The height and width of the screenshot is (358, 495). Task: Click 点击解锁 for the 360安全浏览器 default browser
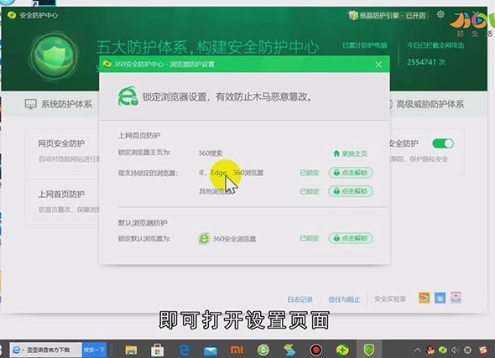[x=351, y=238]
